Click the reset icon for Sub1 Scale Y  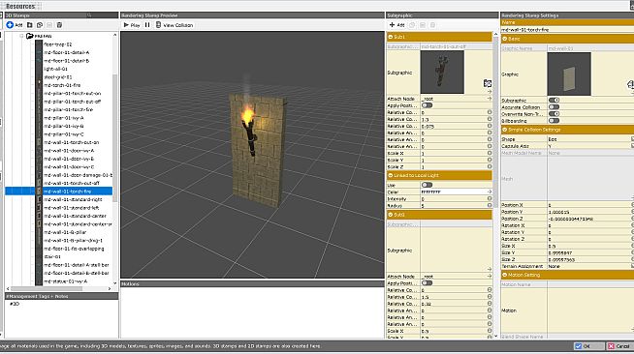pos(490,160)
